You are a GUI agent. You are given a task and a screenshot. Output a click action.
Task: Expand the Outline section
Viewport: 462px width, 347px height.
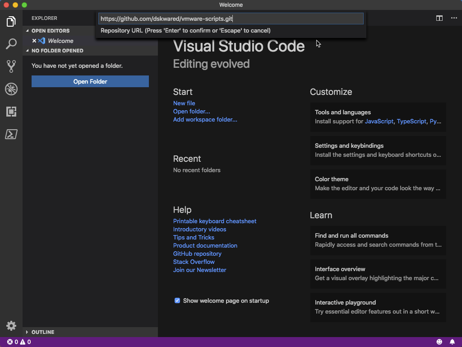click(x=42, y=332)
